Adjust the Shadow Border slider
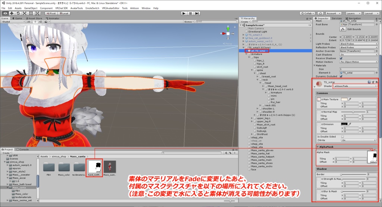 (353, 175)
